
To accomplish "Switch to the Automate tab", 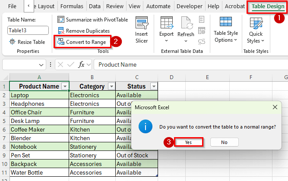I will tap(158, 6).
